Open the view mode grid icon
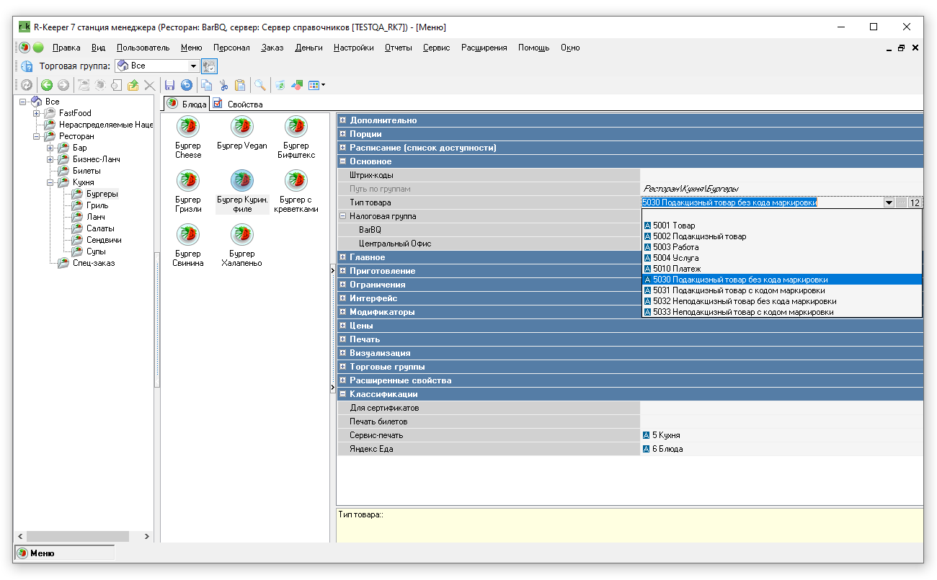Viewport: 937px width, 580px height. point(314,85)
